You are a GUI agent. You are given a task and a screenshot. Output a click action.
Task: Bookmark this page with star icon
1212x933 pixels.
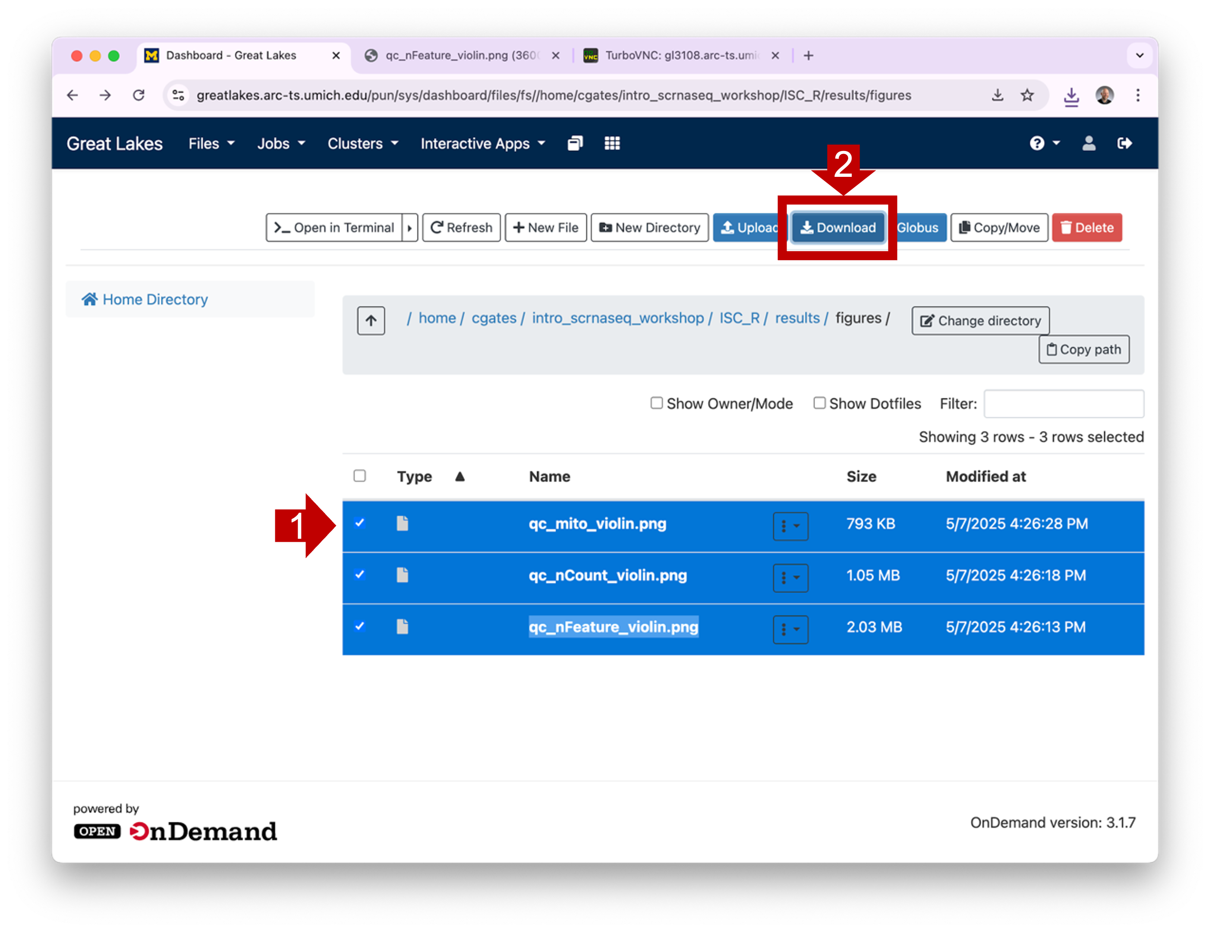click(1026, 95)
